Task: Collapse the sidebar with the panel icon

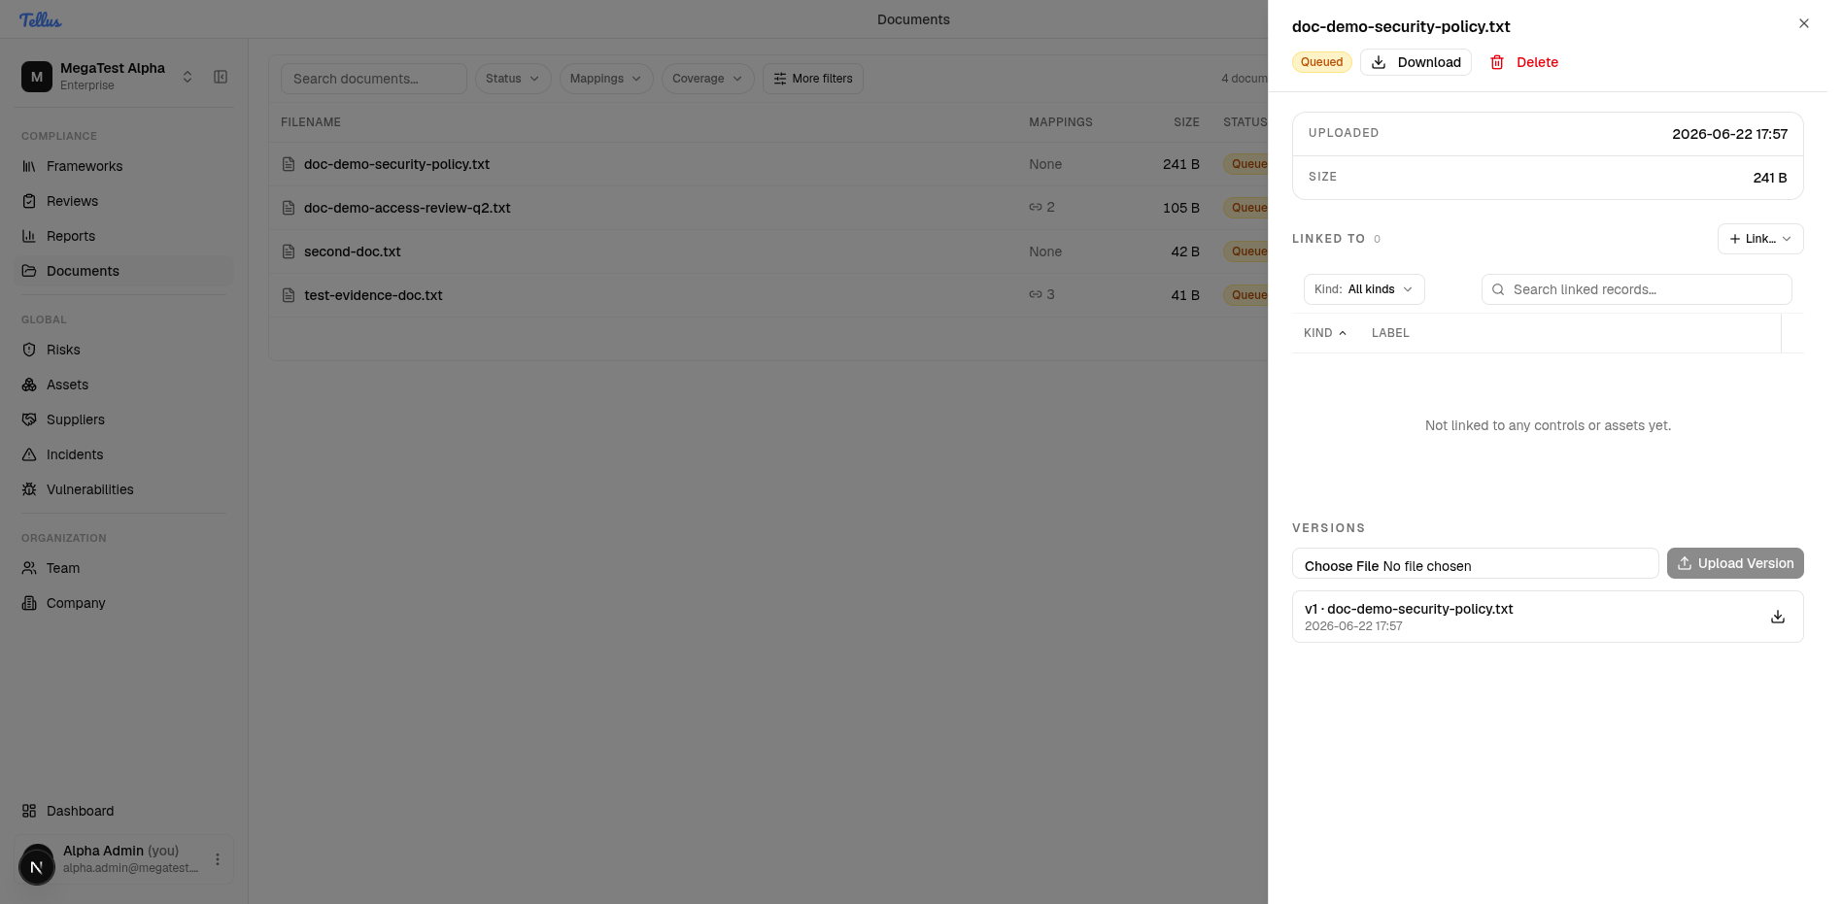Action: click(221, 77)
